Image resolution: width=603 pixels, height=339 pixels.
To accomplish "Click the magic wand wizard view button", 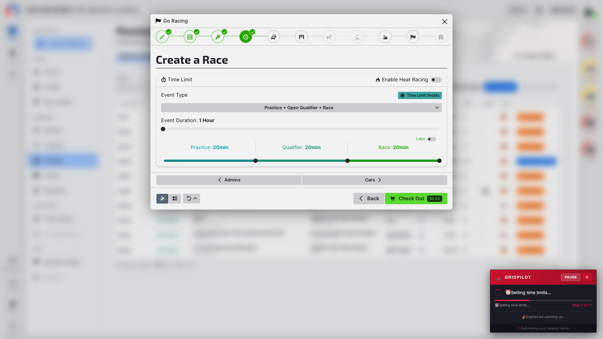I will click(162, 198).
